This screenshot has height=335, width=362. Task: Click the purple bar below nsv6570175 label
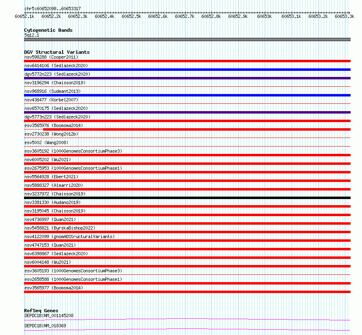click(187, 112)
